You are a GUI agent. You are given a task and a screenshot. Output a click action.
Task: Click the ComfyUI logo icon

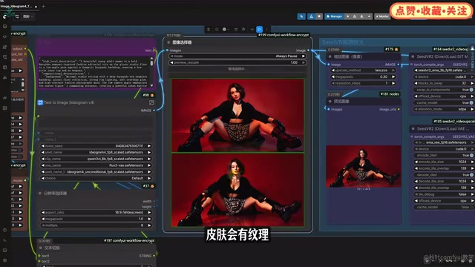(4, 16)
